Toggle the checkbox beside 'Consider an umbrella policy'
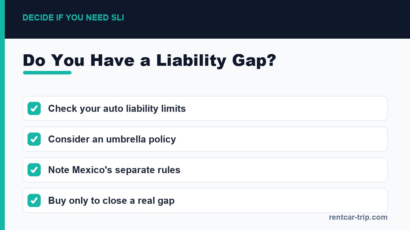Viewport: 410px width, 230px height. point(34,139)
